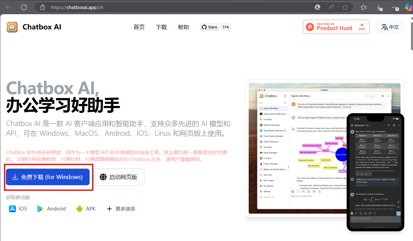
Task: Open the Favorites list icon
Action: click(364, 7)
